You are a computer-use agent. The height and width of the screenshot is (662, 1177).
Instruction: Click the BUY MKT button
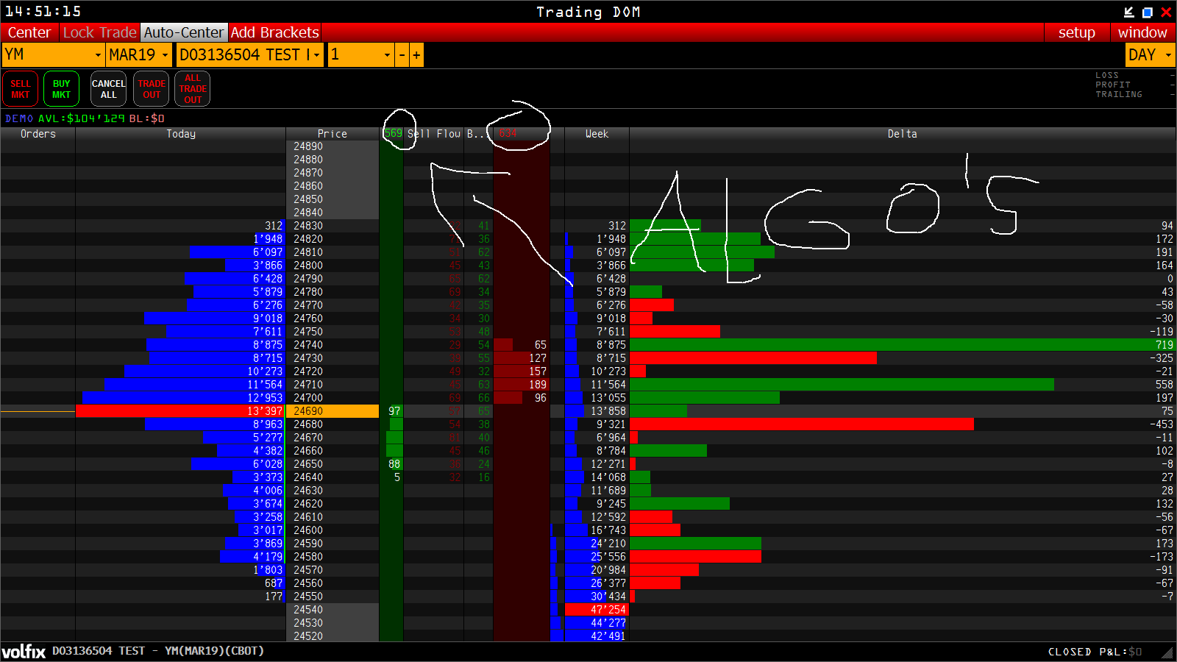tap(62, 89)
